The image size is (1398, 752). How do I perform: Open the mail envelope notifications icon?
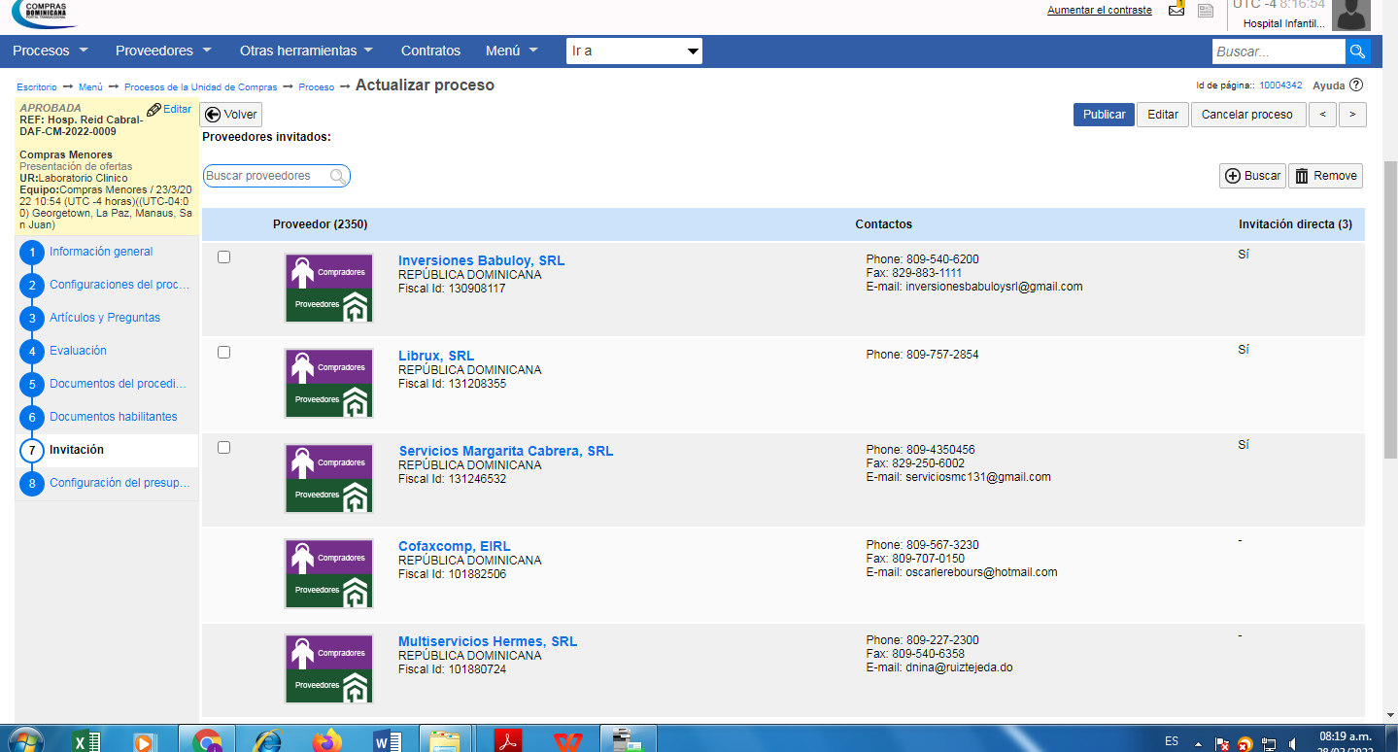1176,11
